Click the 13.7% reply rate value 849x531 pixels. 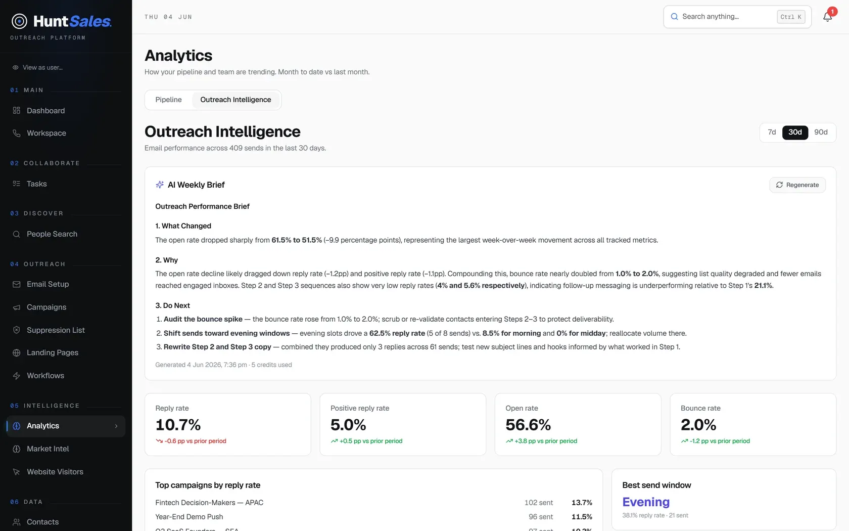(582, 503)
